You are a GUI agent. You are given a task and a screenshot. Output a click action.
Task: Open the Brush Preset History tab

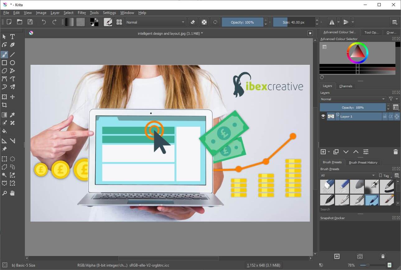[x=363, y=162]
